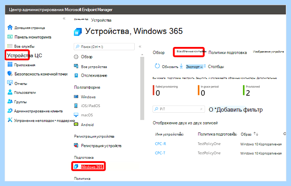The height and width of the screenshot is (186, 291).
Task: Click TestPolicyOne in CPC-R row
Action: (x=209, y=144)
